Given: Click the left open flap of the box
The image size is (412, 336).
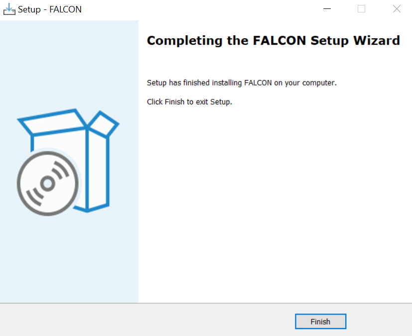Looking at the screenshot, I should pyautogui.click(x=52, y=122).
